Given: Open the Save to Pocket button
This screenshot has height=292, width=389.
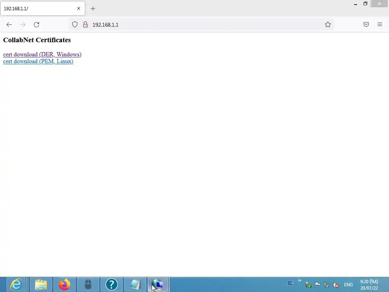Looking at the screenshot, I should pyautogui.click(x=366, y=24).
